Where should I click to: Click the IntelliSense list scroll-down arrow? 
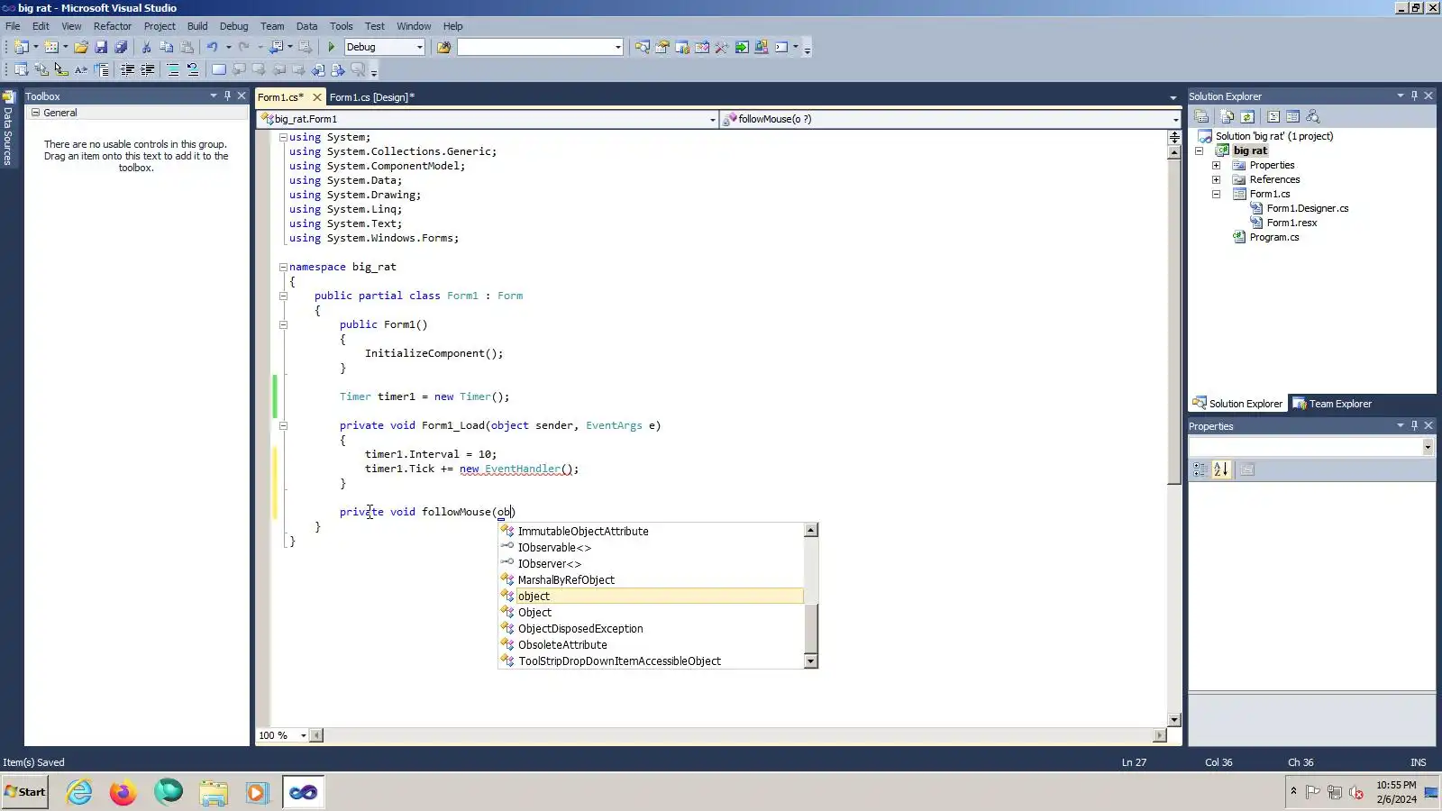[x=811, y=661]
